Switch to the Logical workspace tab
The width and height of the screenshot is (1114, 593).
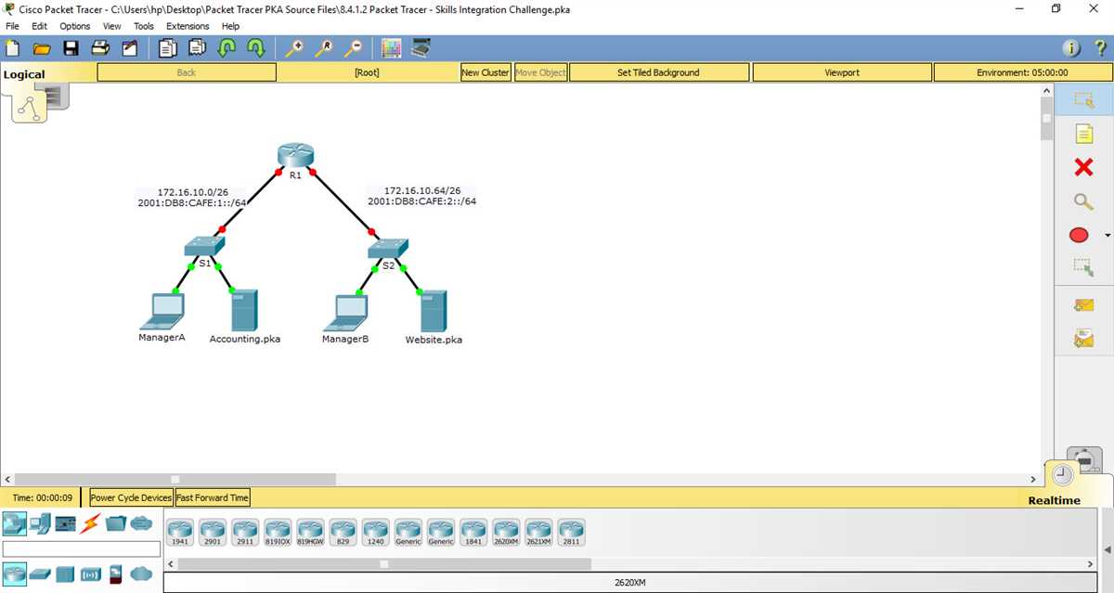pos(24,74)
